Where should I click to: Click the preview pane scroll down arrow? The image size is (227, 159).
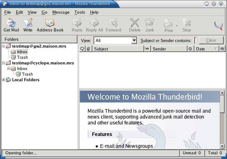tap(222, 146)
